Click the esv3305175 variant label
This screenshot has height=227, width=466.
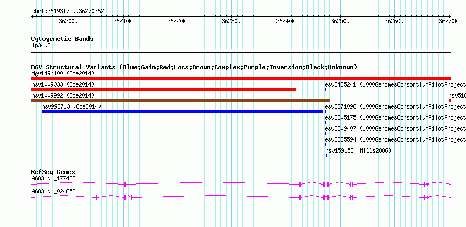395,117
